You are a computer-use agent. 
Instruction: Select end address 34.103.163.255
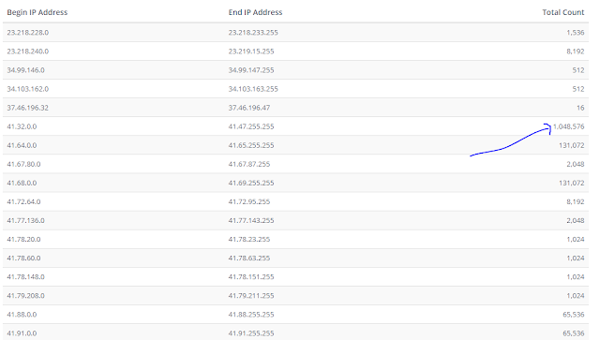253,89
